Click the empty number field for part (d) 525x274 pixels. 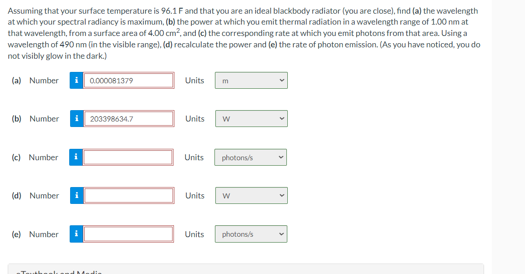coord(129,195)
